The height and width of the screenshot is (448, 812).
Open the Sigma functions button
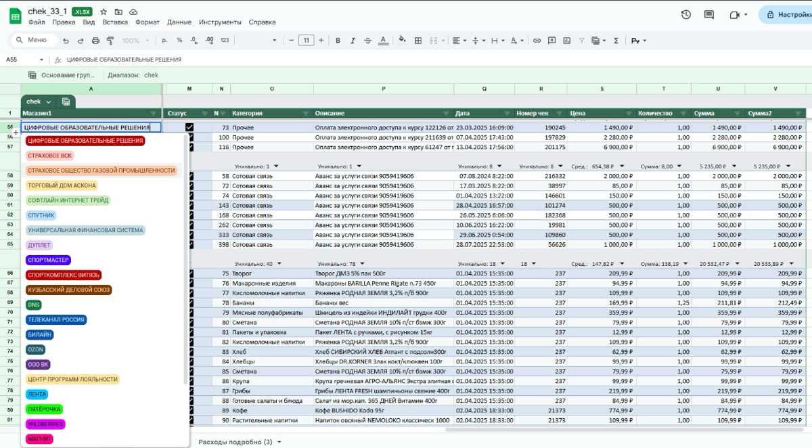pyautogui.click(x=616, y=41)
